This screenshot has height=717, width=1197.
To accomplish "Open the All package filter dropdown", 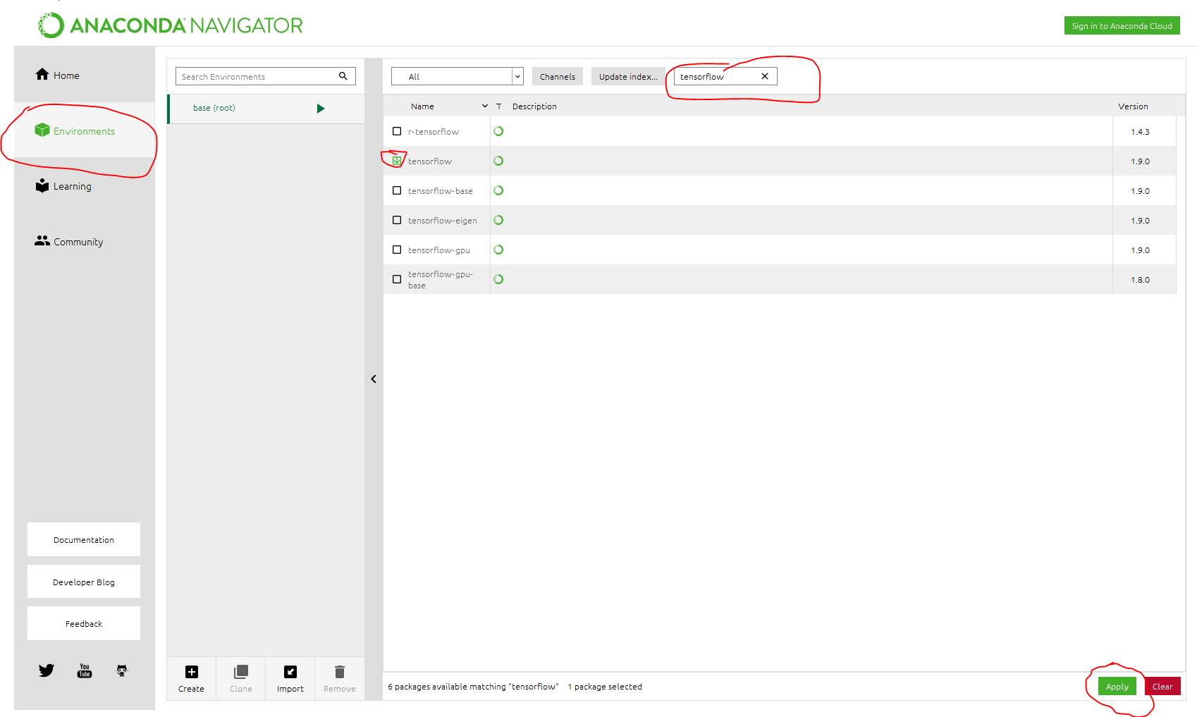I will point(457,76).
